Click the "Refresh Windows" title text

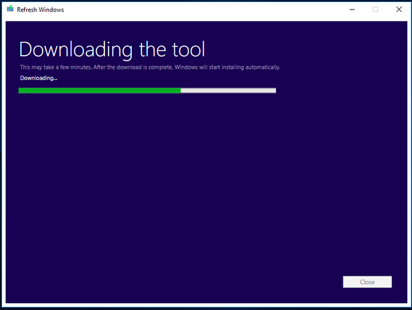pyautogui.click(x=41, y=10)
